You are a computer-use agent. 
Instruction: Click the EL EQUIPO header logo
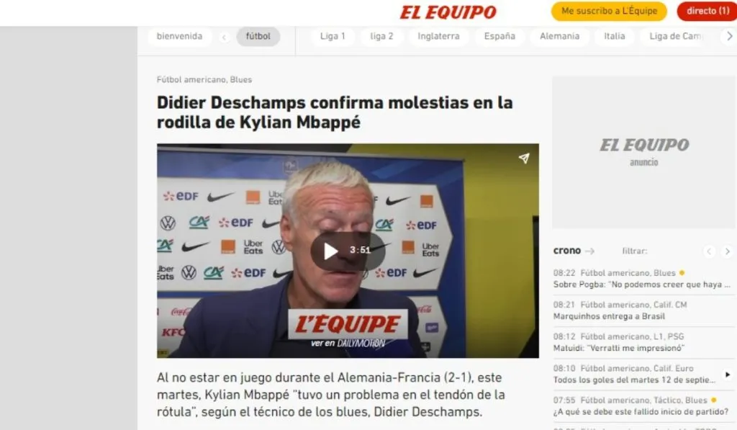448,12
